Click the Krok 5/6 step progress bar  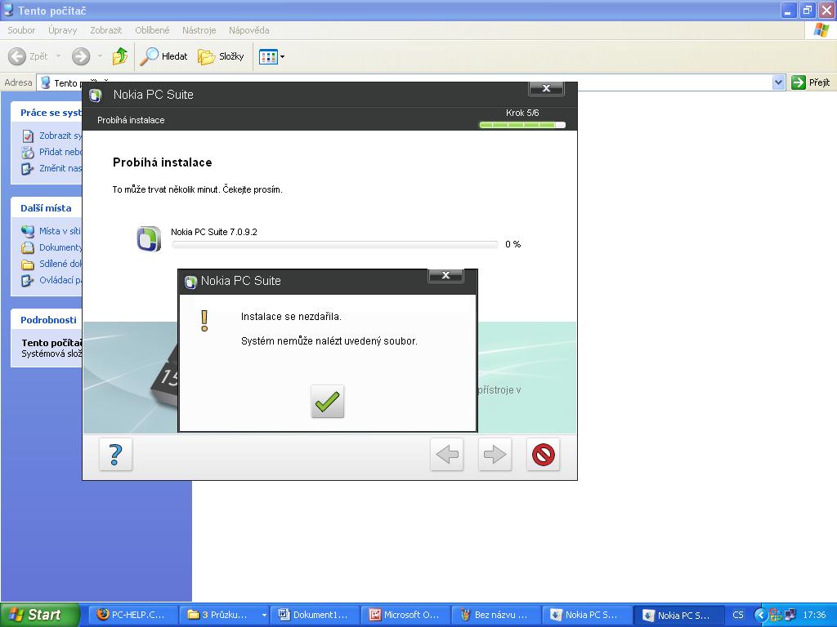point(522,125)
